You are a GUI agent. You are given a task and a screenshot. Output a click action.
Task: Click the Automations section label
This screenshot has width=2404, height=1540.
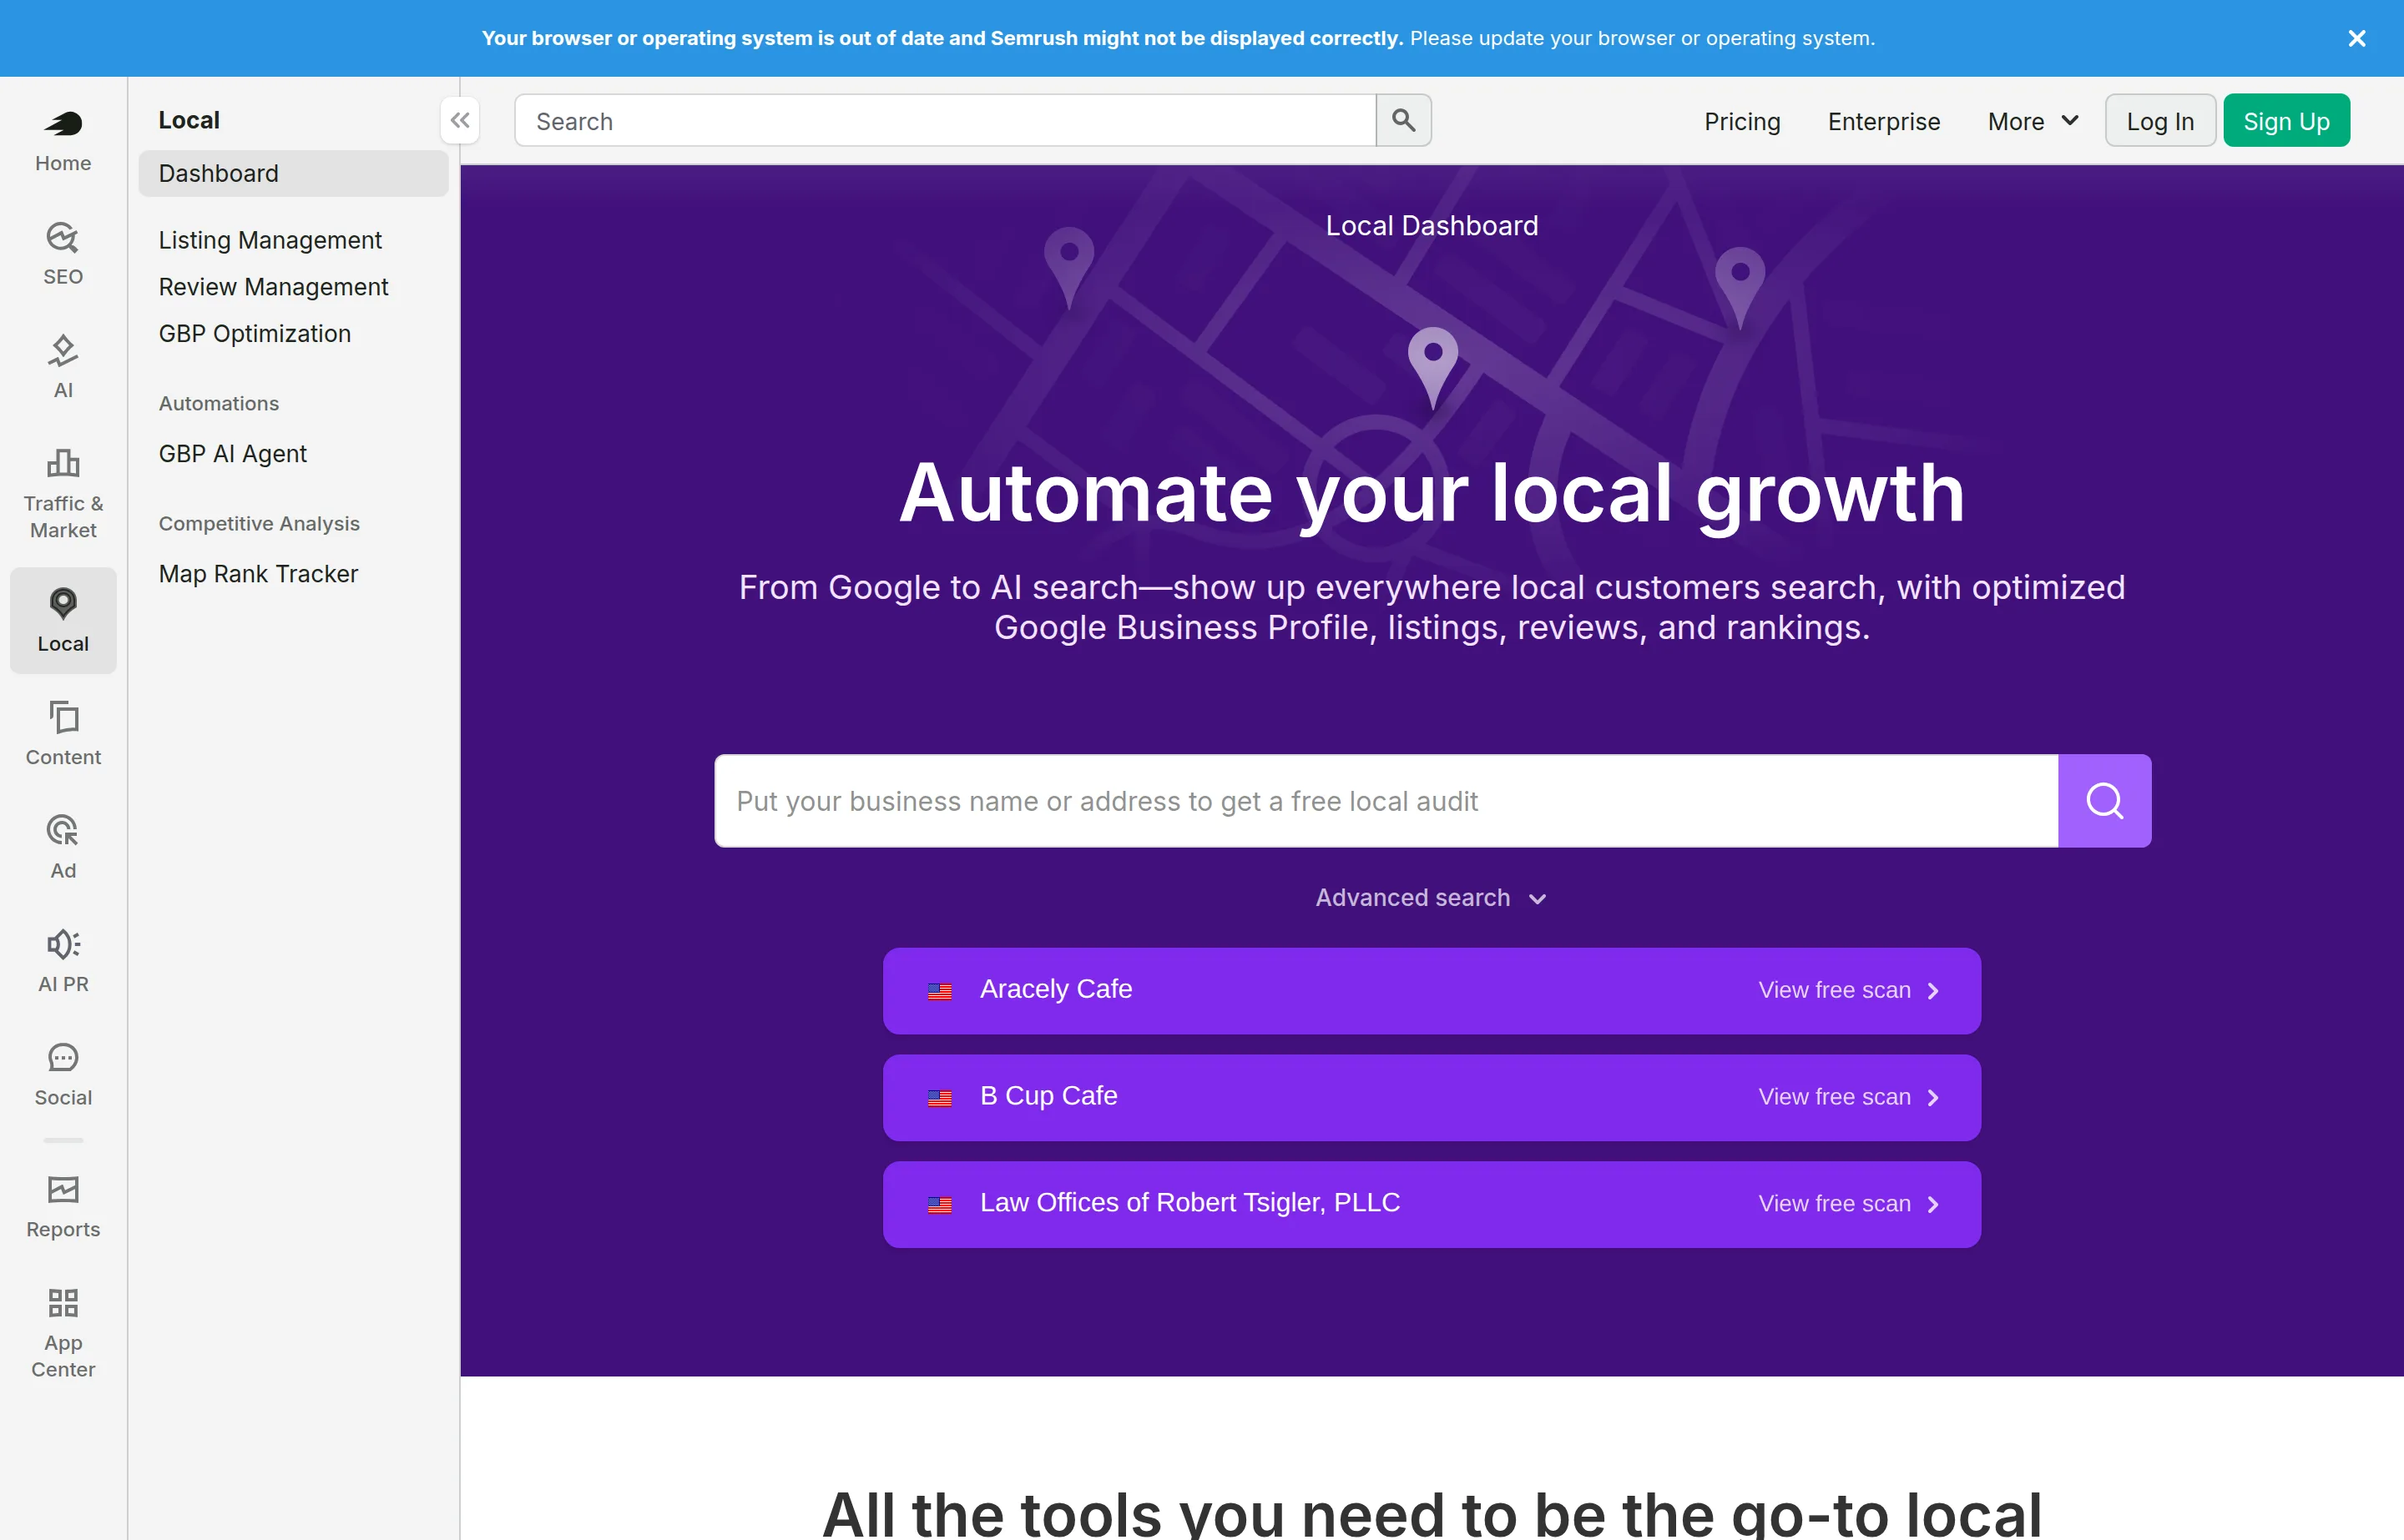click(x=218, y=403)
